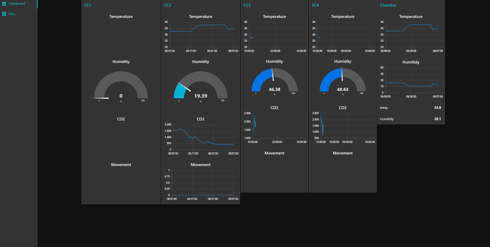The height and width of the screenshot is (247, 490).
Task: Click the CC2 Movement chart
Action: point(202,183)
